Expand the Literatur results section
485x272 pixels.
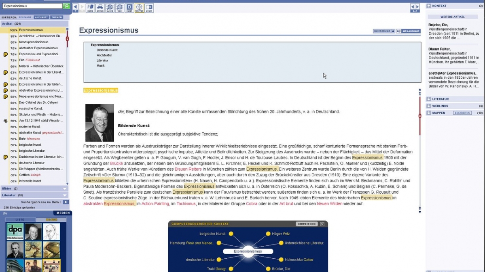(64, 195)
